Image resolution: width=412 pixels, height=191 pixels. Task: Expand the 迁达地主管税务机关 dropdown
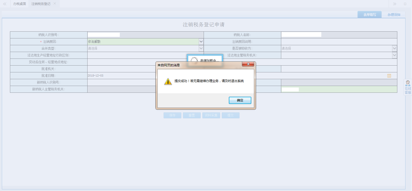[x=394, y=55]
